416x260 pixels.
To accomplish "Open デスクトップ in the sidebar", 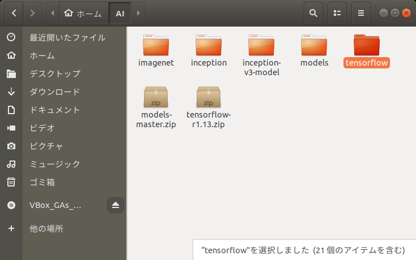I will click(55, 74).
